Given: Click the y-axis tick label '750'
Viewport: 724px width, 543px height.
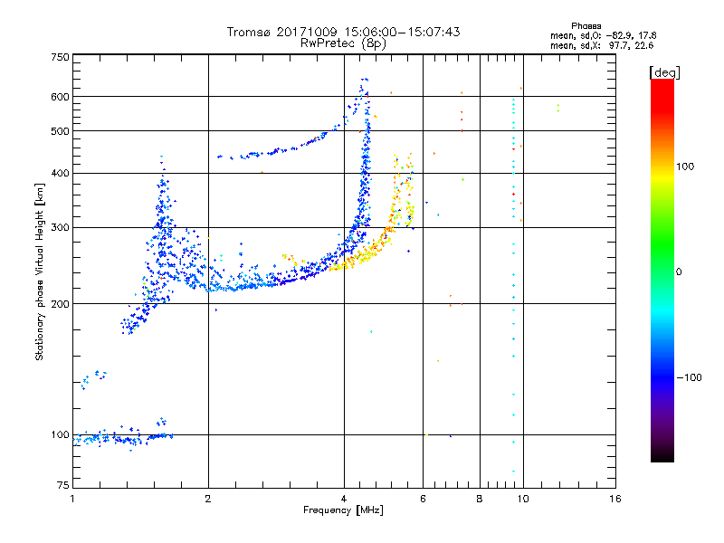Looking at the screenshot, I should (60, 57).
